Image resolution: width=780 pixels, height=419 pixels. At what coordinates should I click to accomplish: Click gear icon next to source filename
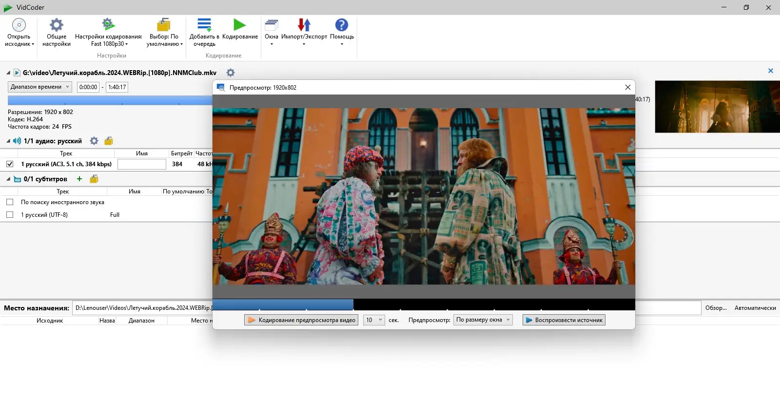(231, 73)
